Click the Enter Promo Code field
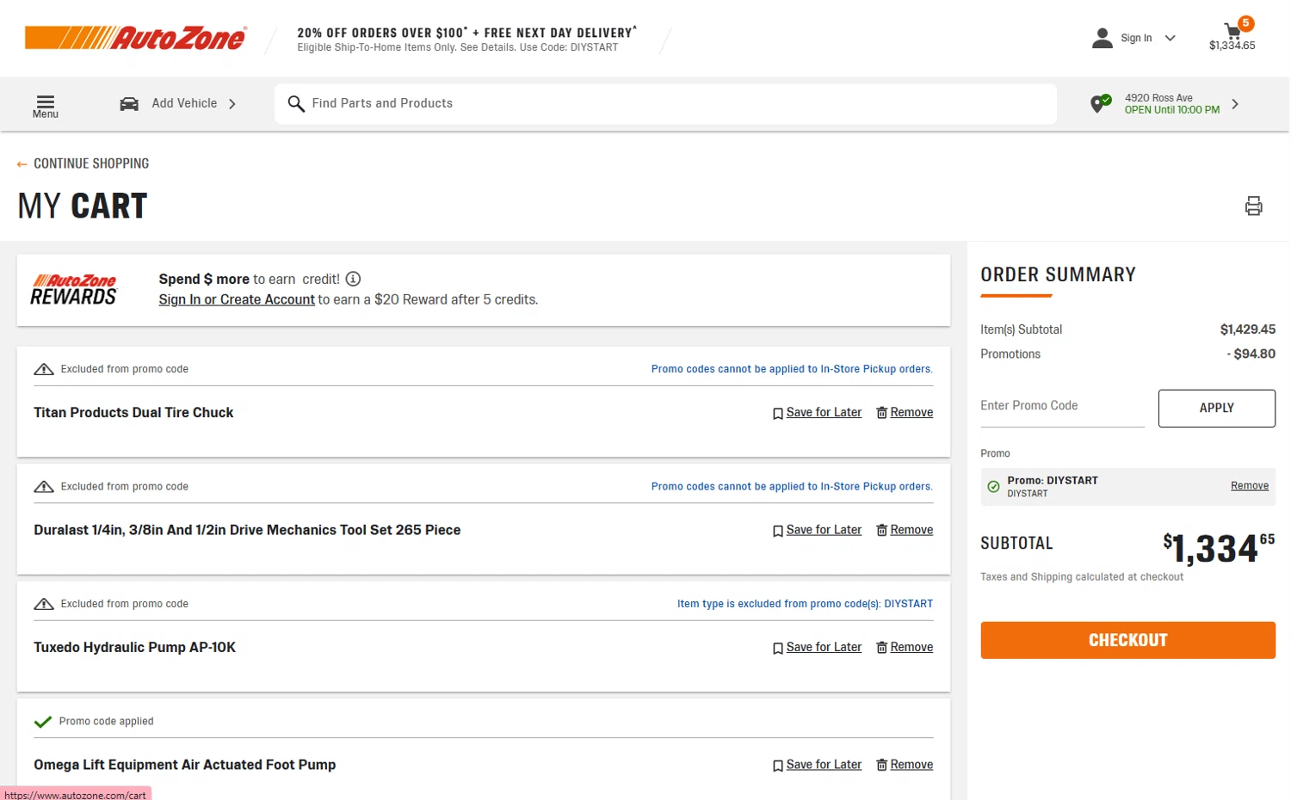 point(1061,406)
